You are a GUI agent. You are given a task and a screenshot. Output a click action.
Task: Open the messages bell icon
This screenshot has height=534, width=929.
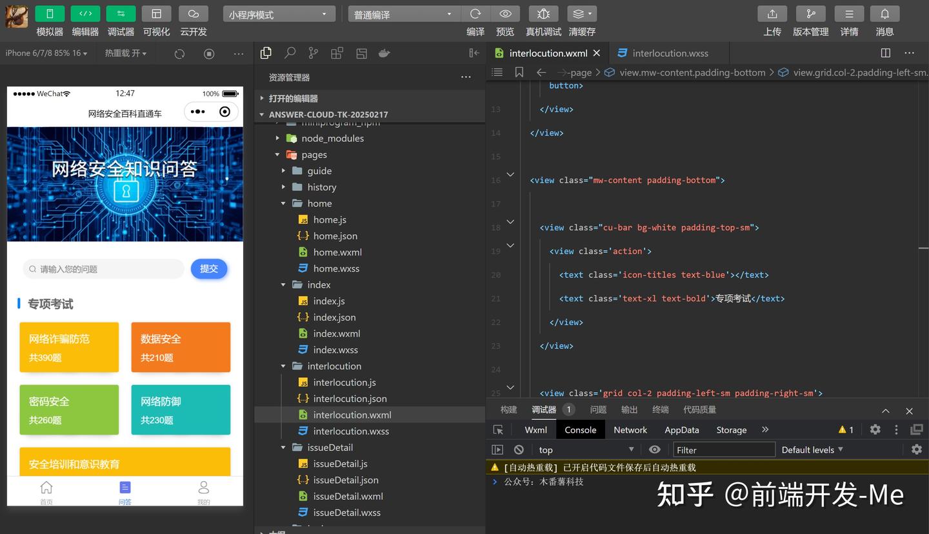pos(884,14)
